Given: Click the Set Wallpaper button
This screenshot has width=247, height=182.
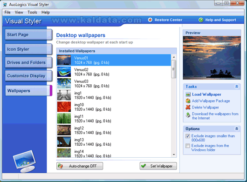Looking at the screenshot, I should tap(158, 166).
